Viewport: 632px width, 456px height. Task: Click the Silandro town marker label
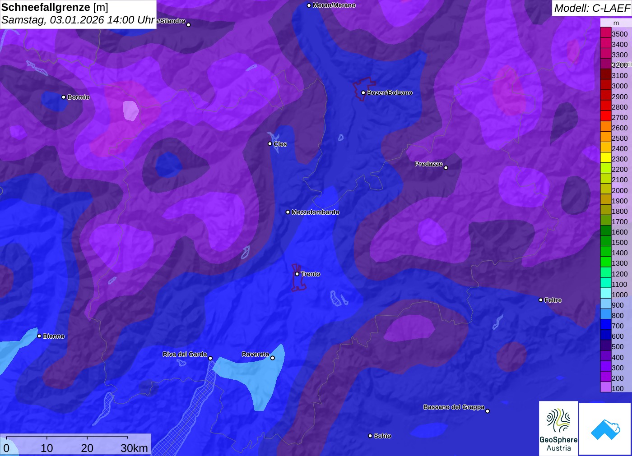click(171, 21)
